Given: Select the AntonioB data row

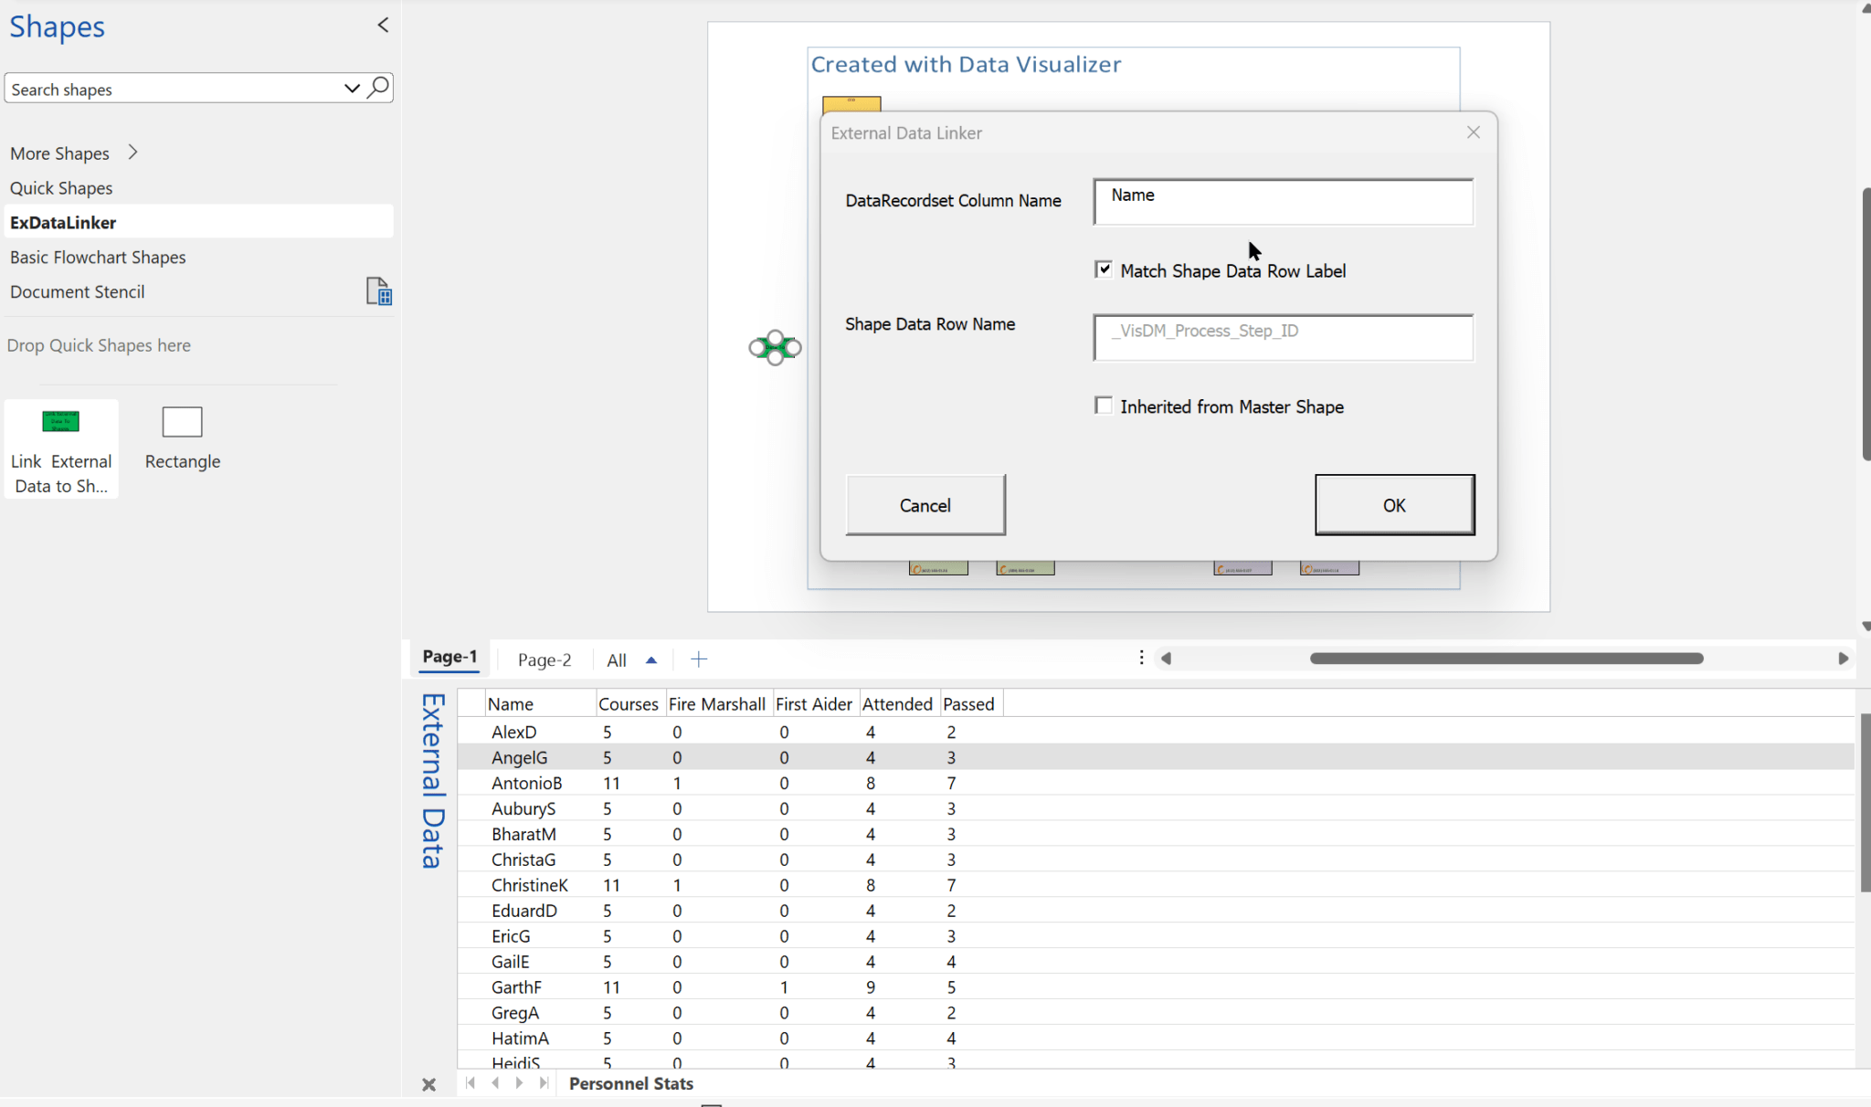Looking at the screenshot, I should click(x=527, y=783).
